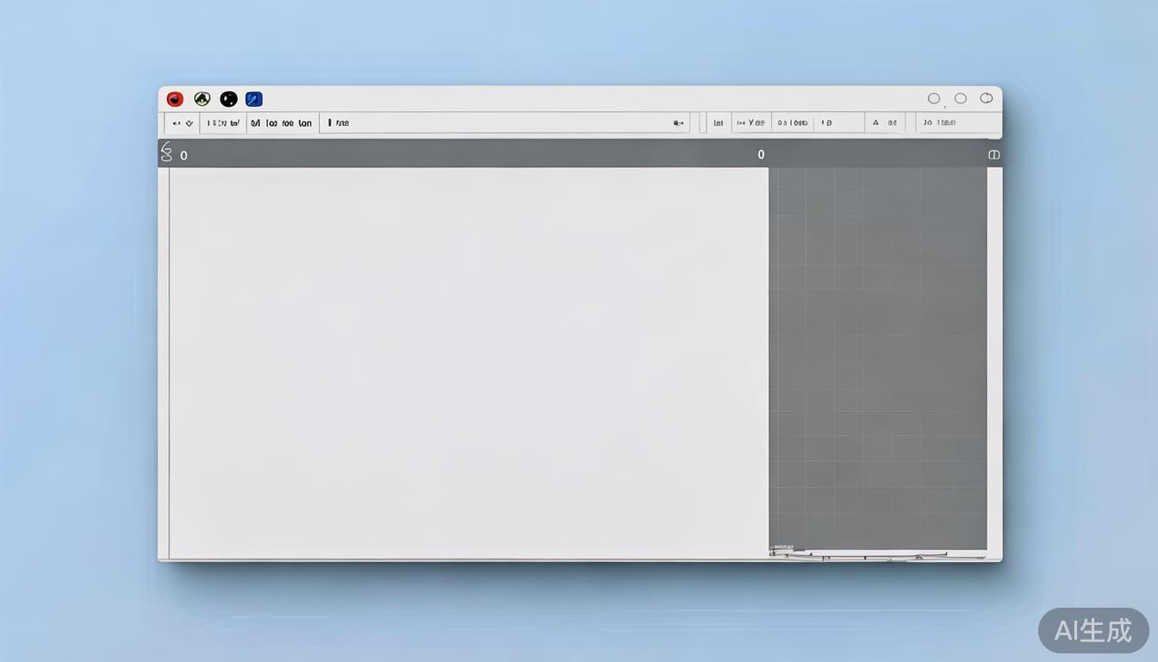Open the "Yas" toolbar dropdown

click(x=751, y=123)
